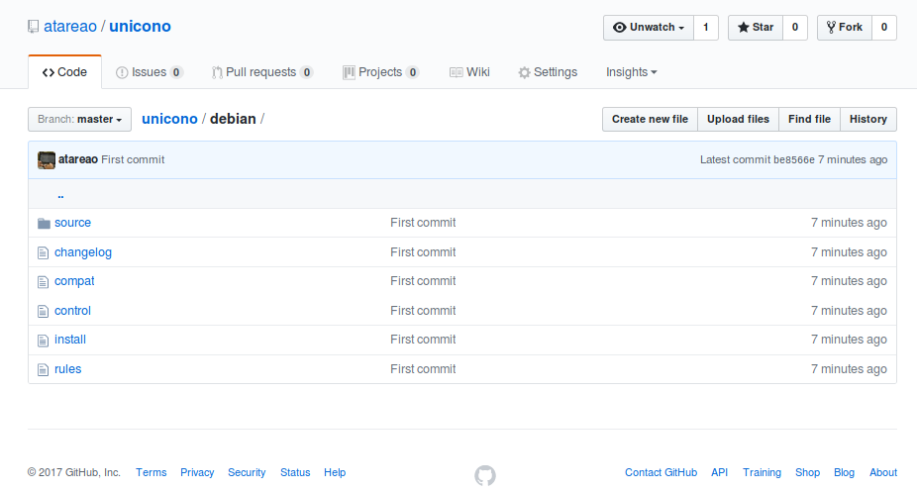The width and height of the screenshot is (917, 492).
Task: Open the Pull requests tab
Action: (262, 72)
